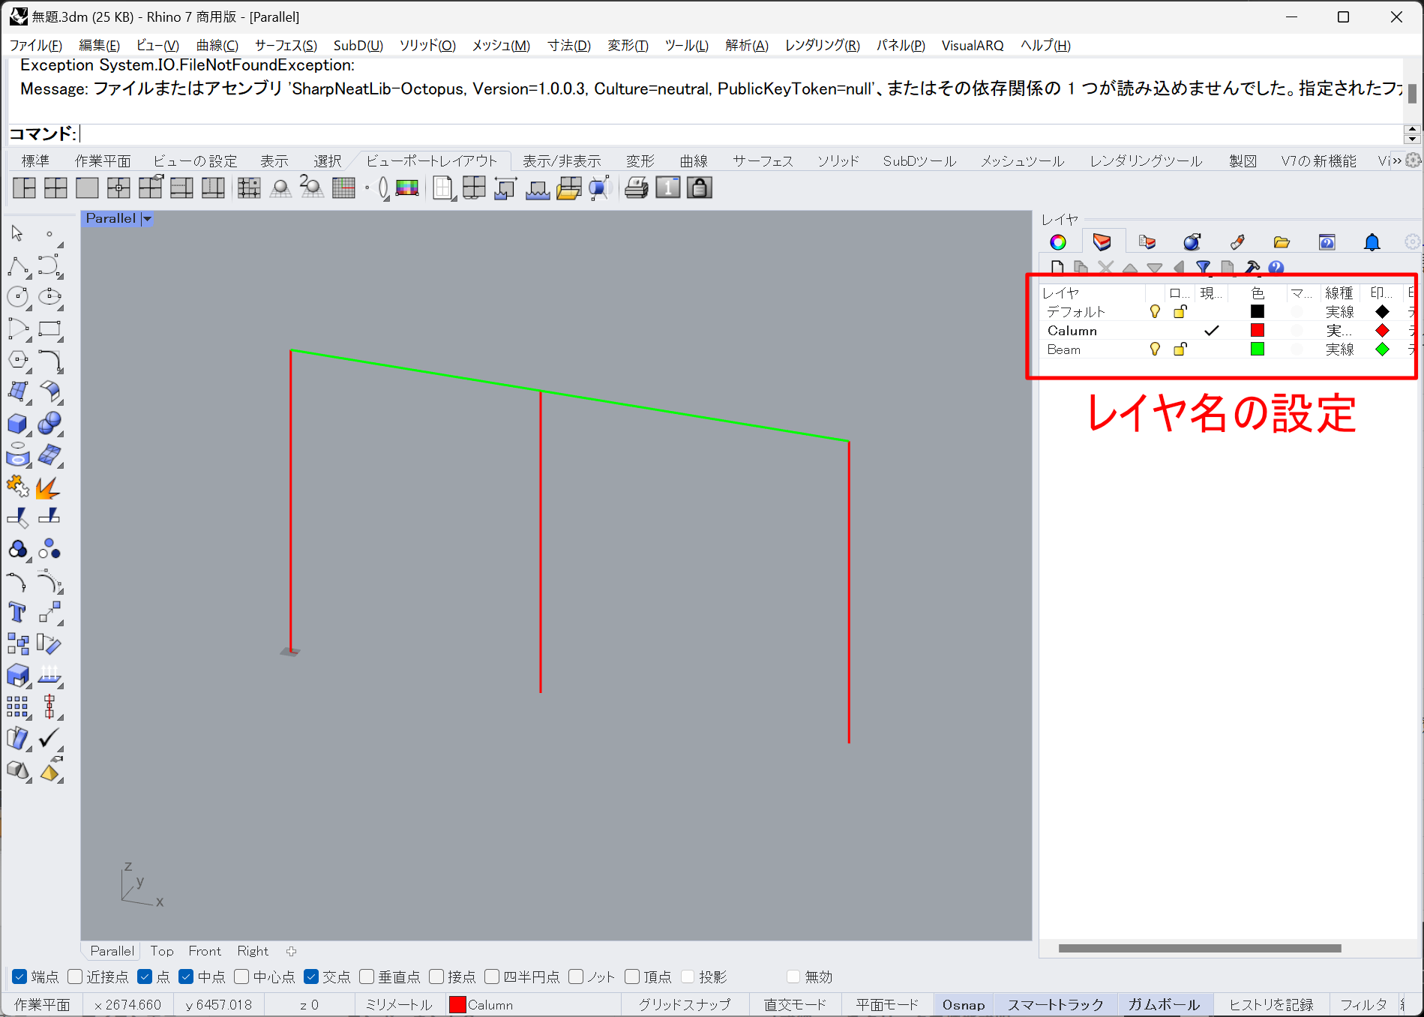Toggle the Beam layer lightbulb visibility
Screen dimensions: 1424x1017
point(1155,349)
